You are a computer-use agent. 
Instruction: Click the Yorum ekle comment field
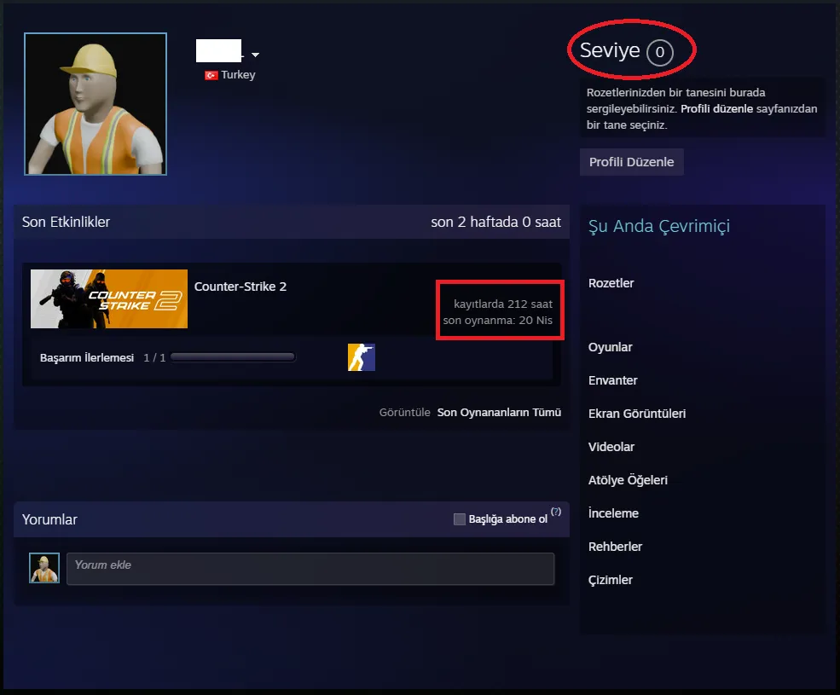click(x=310, y=569)
